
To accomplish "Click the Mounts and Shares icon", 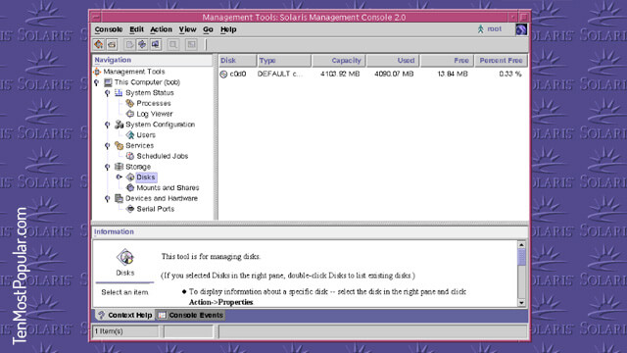I will coord(130,187).
